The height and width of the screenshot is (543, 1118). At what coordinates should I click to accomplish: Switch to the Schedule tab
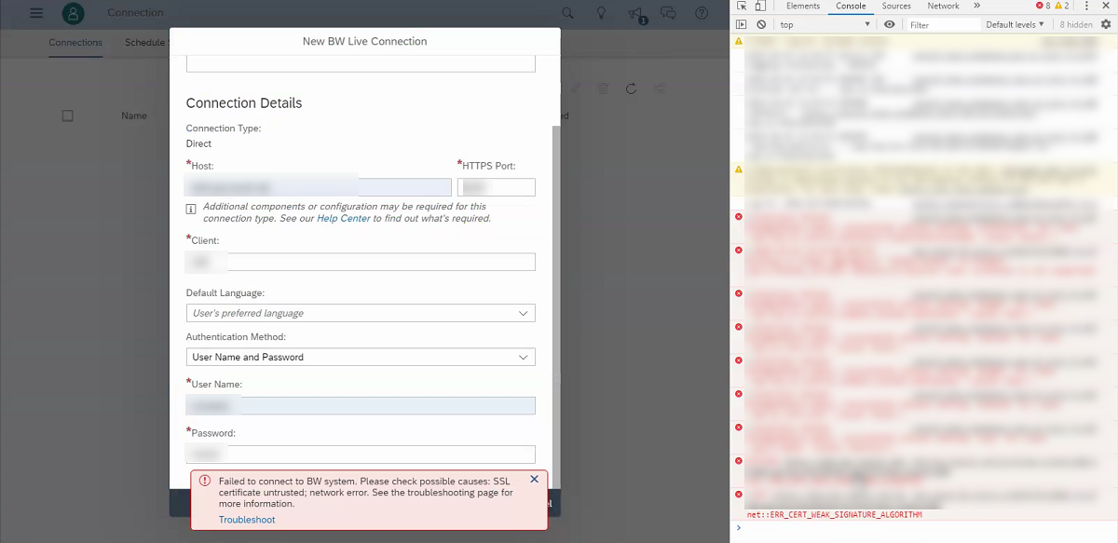144,43
